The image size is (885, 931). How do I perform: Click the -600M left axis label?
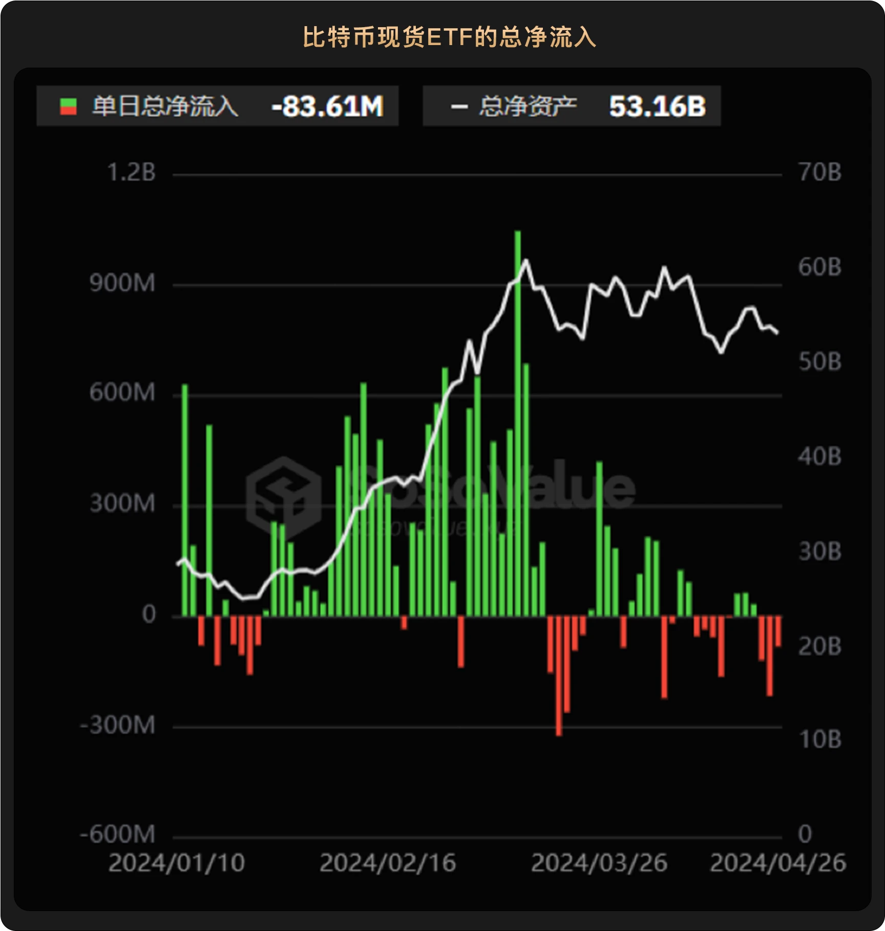coord(118,834)
